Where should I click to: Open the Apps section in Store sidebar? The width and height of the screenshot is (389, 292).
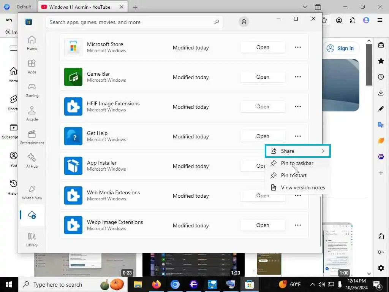click(32, 67)
